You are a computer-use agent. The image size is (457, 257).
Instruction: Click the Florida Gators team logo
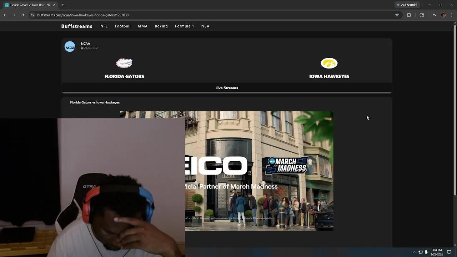tap(124, 63)
